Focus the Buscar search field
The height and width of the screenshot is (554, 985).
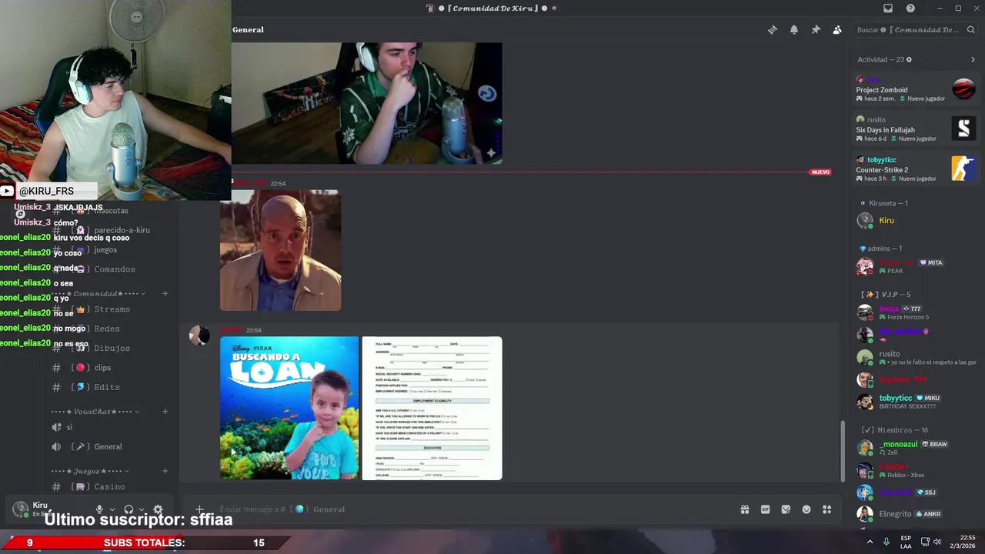point(915,30)
